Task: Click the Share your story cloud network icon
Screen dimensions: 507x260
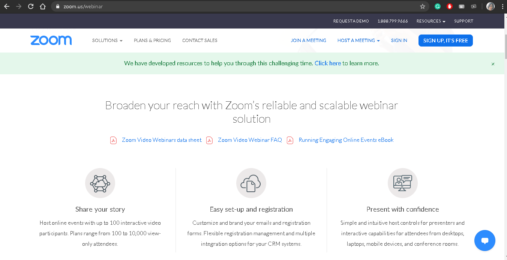Action: 100,183
